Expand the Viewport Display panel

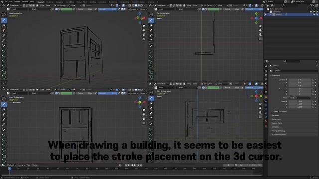pos(278,131)
